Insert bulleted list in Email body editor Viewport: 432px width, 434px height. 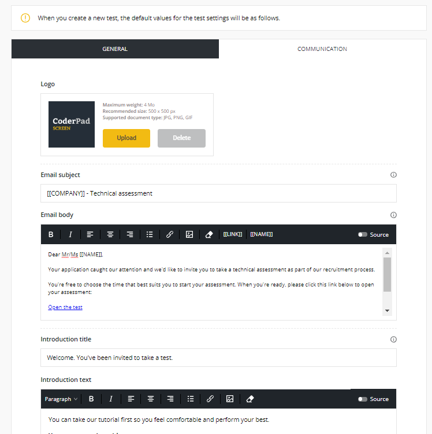(x=150, y=234)
